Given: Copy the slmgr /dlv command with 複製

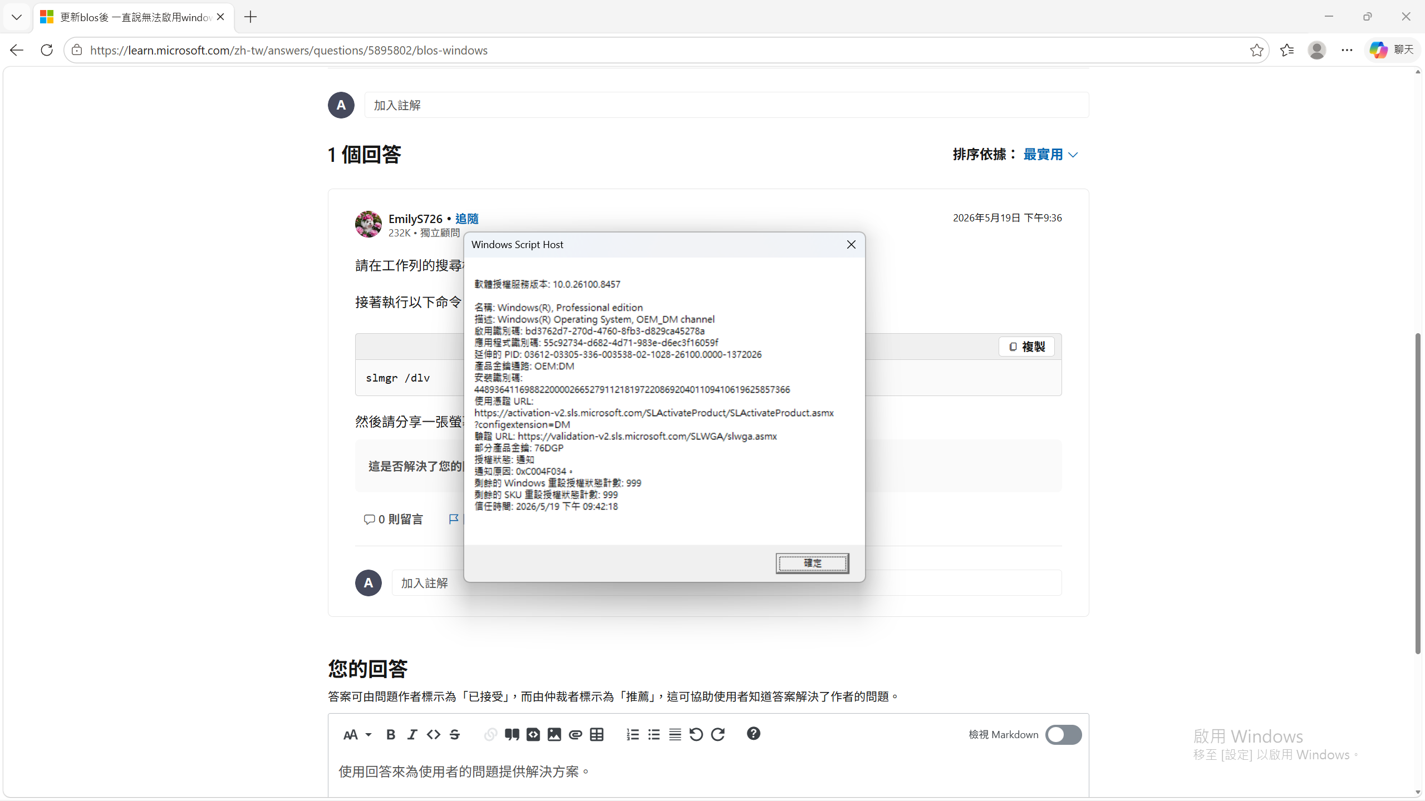Looking at the screenshot, I should [1027, 347].
